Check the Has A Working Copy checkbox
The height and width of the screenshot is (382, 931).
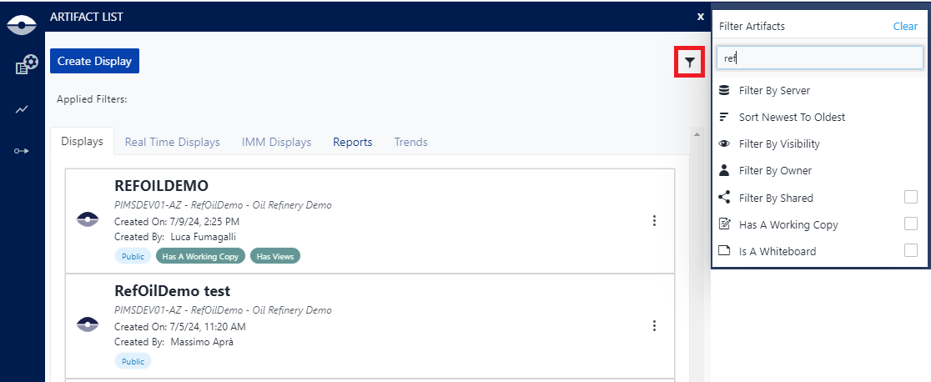[911, 224]
